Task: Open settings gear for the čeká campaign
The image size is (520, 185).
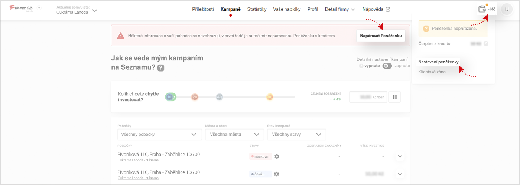Action: coord(277,174)
